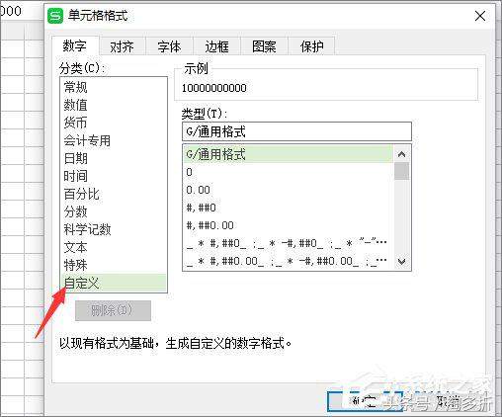Click the type list scroll up arrow

[x=401, y=154]
